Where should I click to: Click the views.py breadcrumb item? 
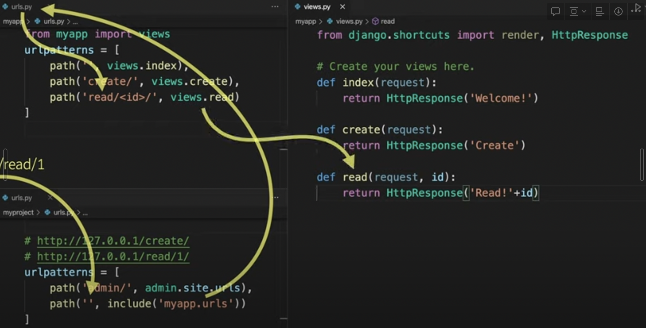click(349, 22)
